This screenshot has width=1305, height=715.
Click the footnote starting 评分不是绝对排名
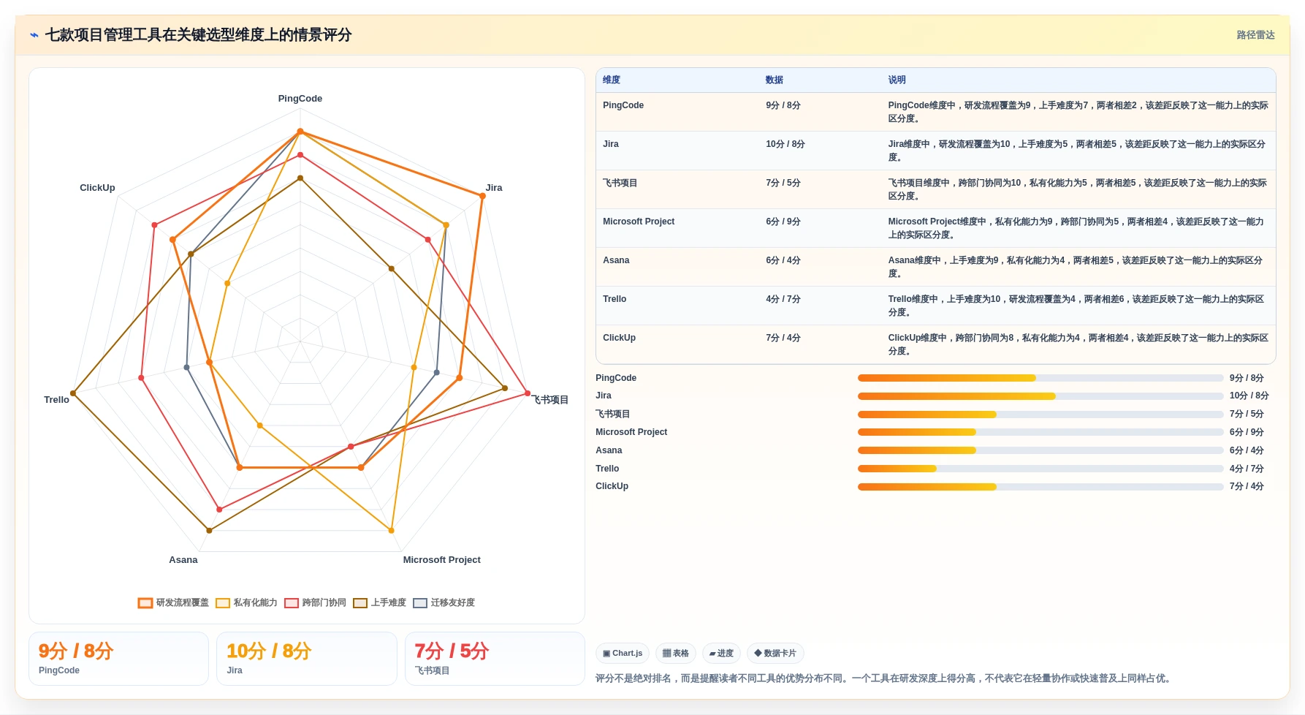885,678
